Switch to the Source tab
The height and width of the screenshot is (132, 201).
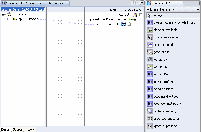tap(18, 129)
